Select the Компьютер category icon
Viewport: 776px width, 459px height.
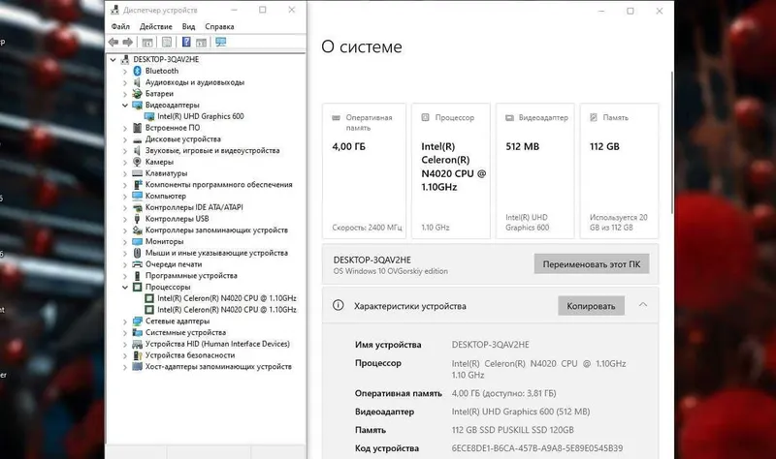(x=138, y=197)
